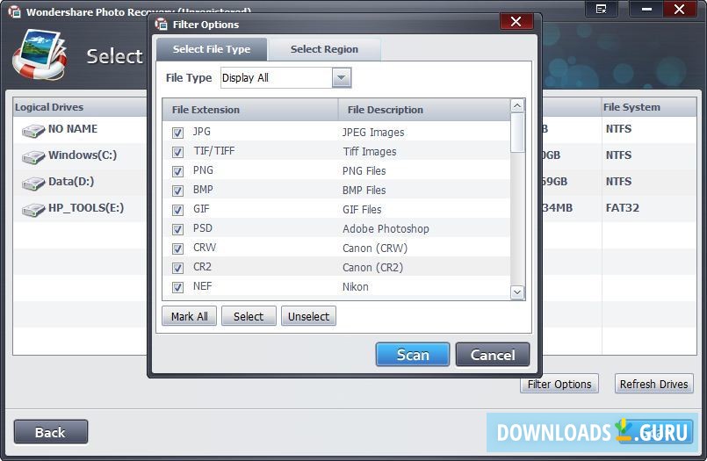The width and height of the screenshot is (707, 461).
Task: Open the File Type dropdown arrow
Action: pyautogui.click(x=342, y=78)
